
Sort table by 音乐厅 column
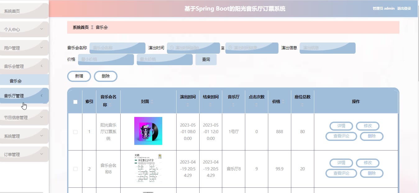[x=233, y=105]
